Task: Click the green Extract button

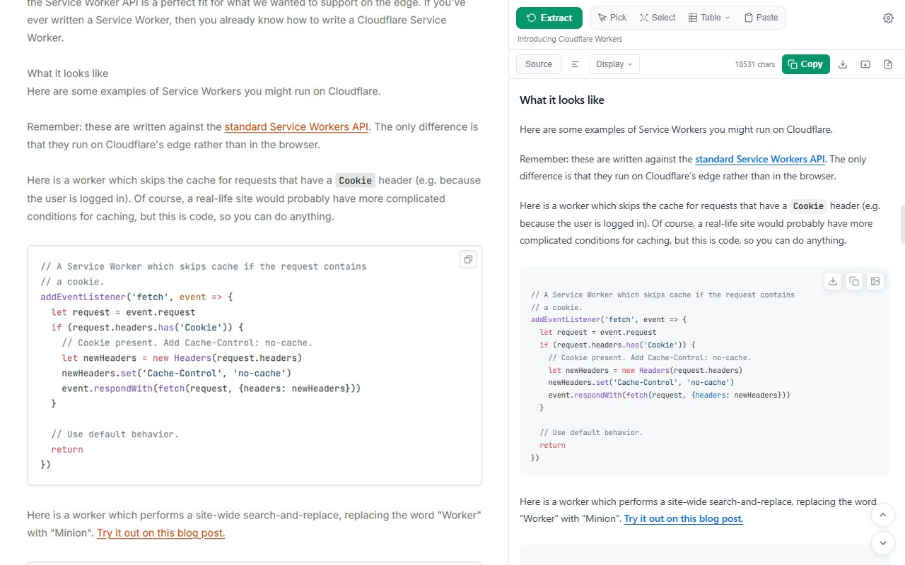Action: (549, 18)
